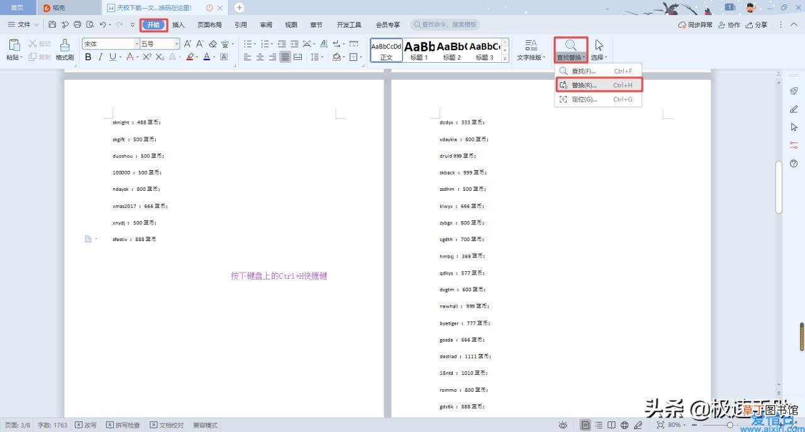Expand the font size dropdown (五号)

[177, 44]
